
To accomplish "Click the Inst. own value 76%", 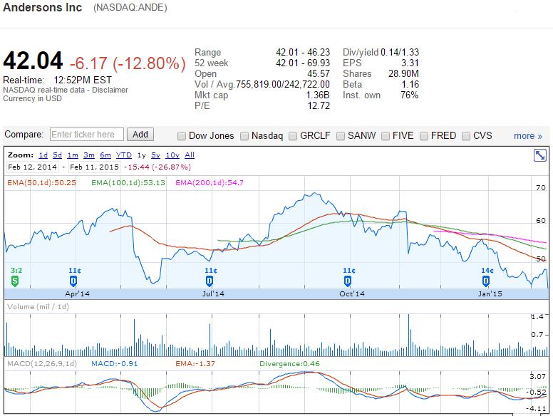I will (410, 95).
